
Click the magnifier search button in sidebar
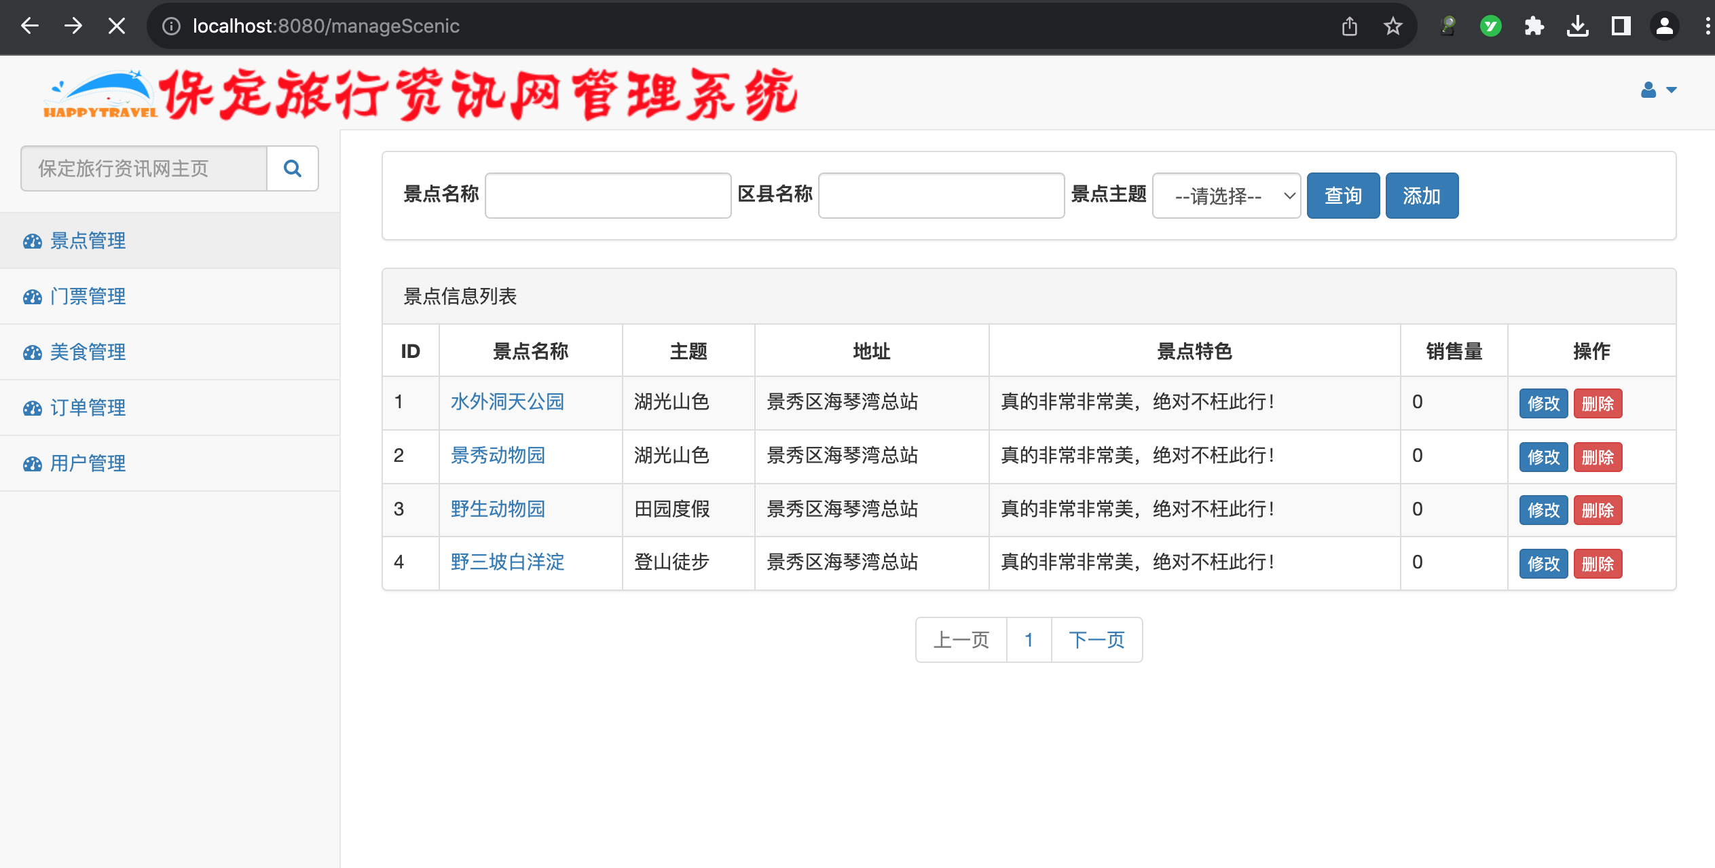point(293,168)
